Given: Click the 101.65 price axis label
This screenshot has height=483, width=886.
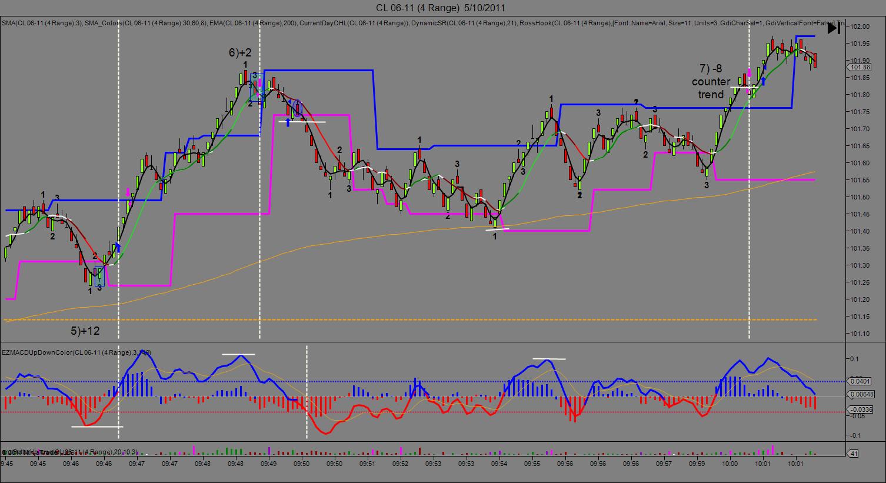Looking at the screenshot, I should (x=860, y=146).
